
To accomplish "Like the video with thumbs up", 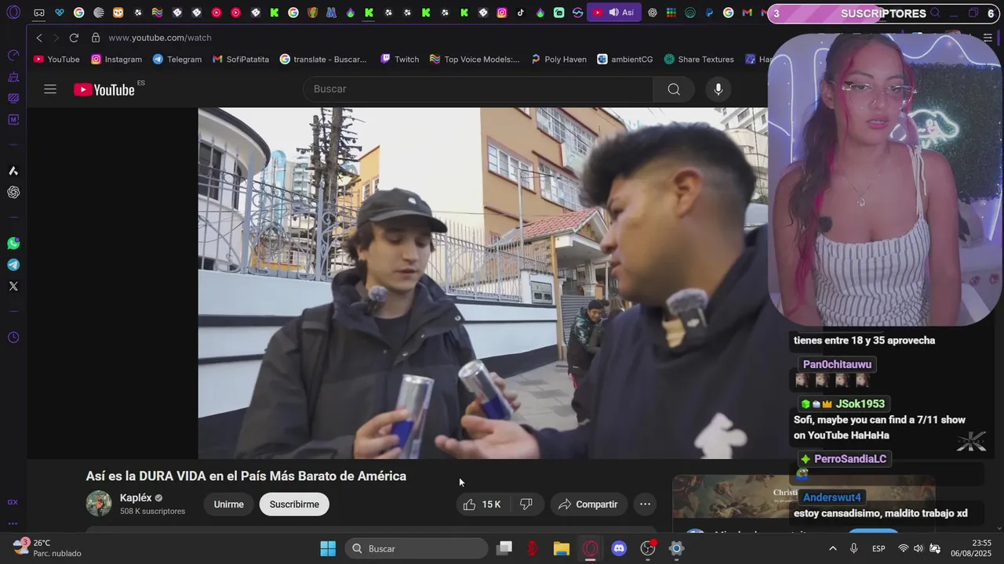I will (x=482, y=504).
